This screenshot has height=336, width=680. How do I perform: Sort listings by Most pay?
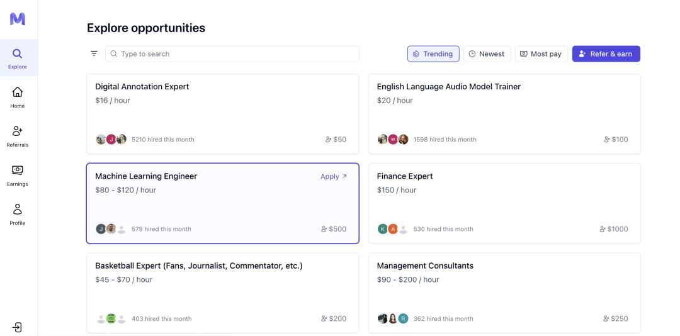click(541, 54)
